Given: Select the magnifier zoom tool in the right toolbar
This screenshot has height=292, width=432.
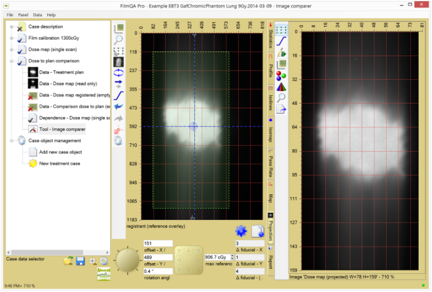Looking at the screenshot, I should point(281,98).
